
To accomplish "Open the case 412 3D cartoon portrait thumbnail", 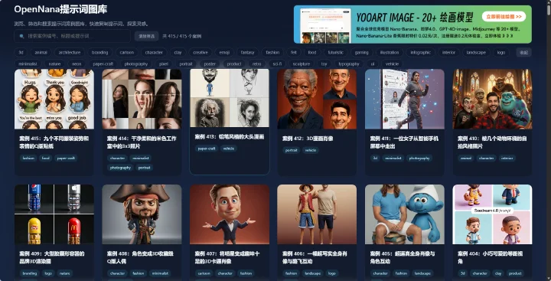I will (317, 100).
